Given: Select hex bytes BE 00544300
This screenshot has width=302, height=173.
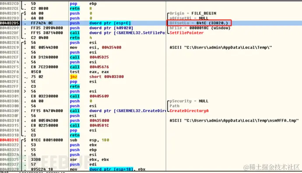Looking at the screenshot, I should 44,47.
